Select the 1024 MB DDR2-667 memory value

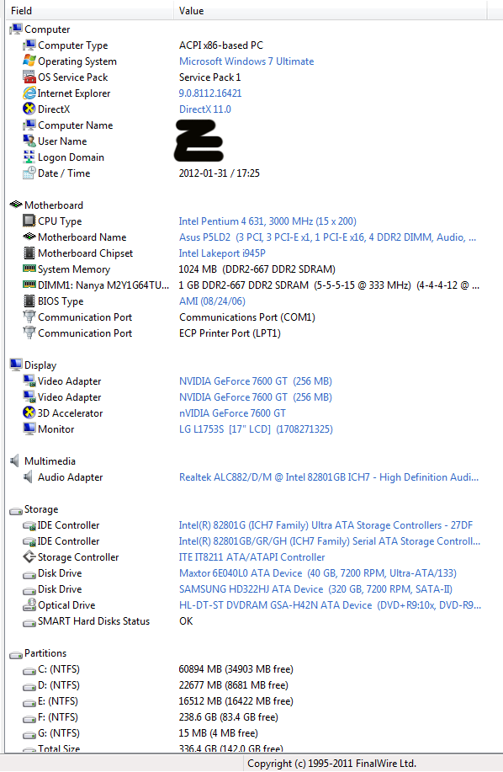(257, 269)
